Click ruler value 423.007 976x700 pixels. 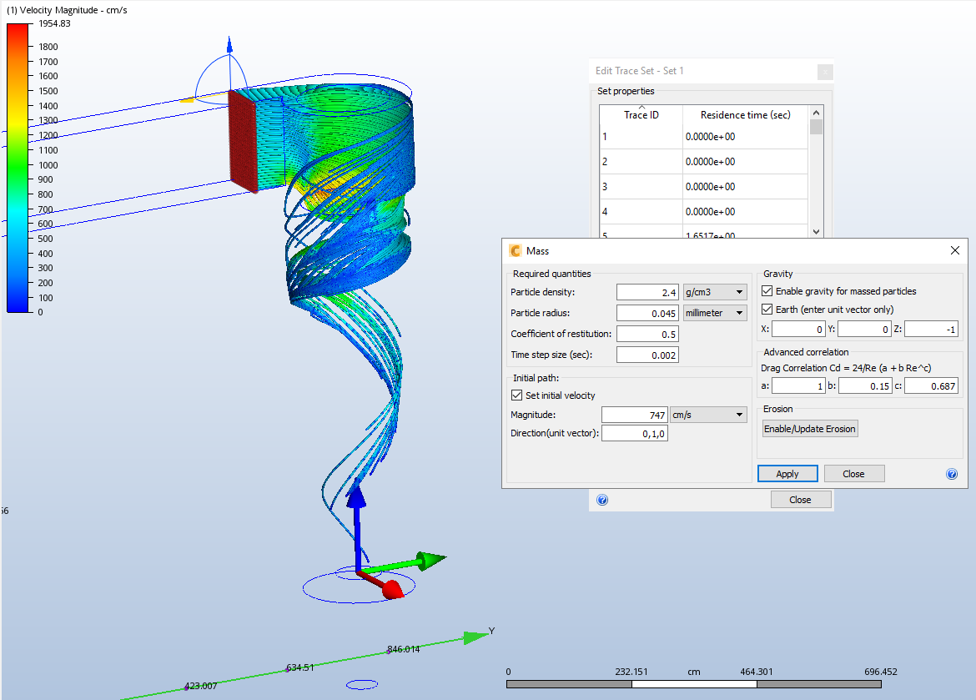pyautogui.click(x=201, y=686)
